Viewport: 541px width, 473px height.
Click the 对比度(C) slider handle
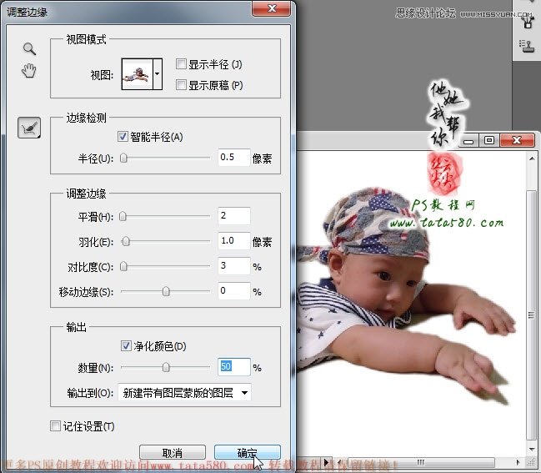pyautogui.click(x=123, y=267)
